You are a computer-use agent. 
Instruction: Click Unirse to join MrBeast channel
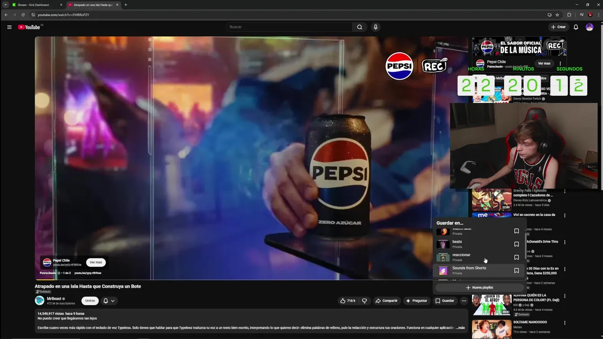click(90, 300)
